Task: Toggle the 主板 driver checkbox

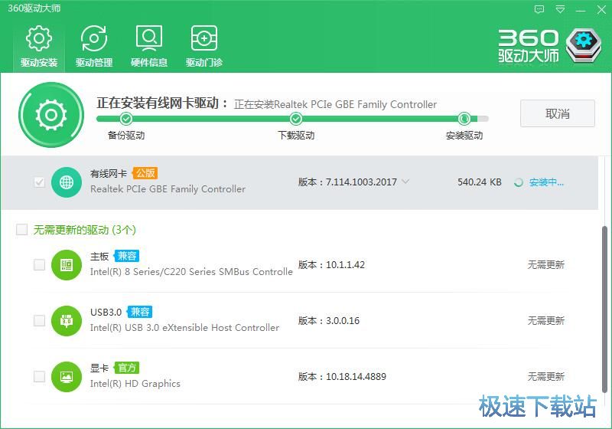Action: click(40, 265)
